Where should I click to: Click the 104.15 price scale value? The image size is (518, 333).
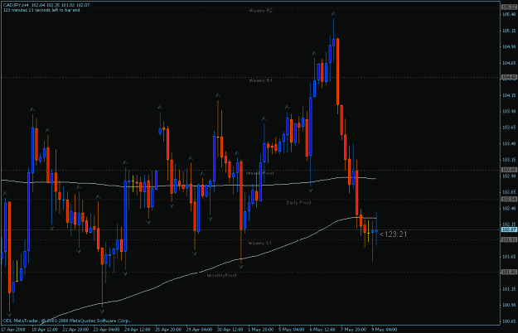(x=509, y=95)
